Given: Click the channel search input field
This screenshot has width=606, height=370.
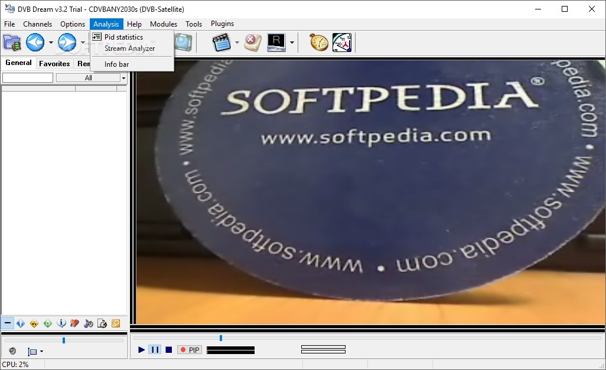Looking at the screenshot, I should [28, 77].
